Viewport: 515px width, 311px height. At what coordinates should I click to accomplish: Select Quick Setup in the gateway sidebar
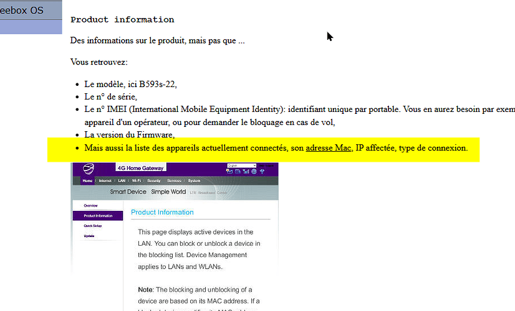[x=93, y=226]
